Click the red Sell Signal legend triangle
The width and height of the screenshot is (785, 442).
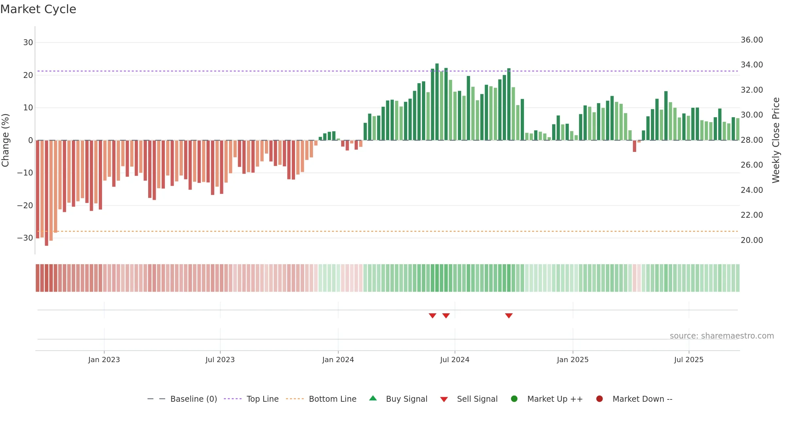tap(444, 399)
